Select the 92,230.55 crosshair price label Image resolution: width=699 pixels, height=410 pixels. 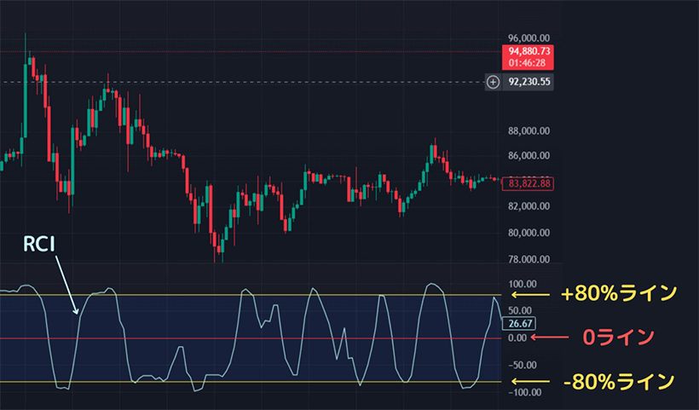[x=529, y=82]
